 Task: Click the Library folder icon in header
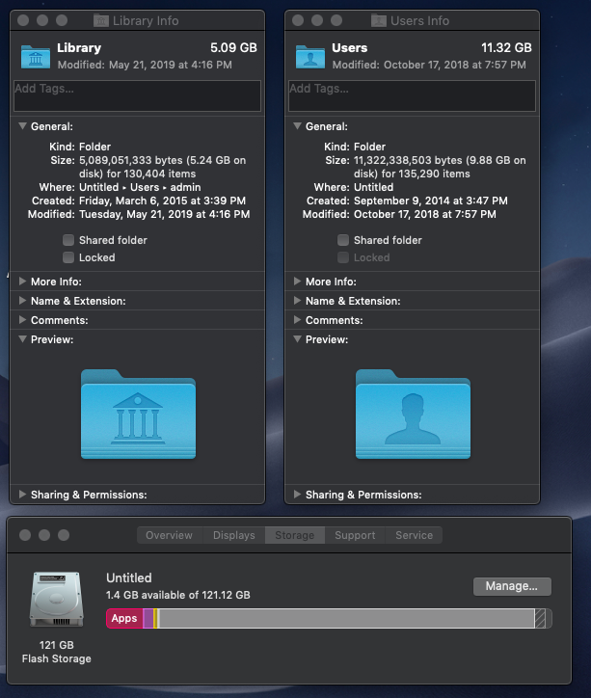(36, 57)
